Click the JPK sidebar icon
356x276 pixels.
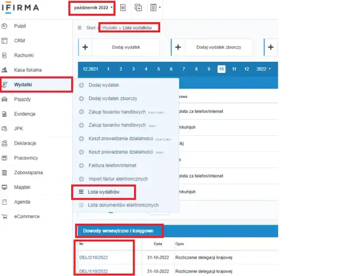[x=4, y=129]
